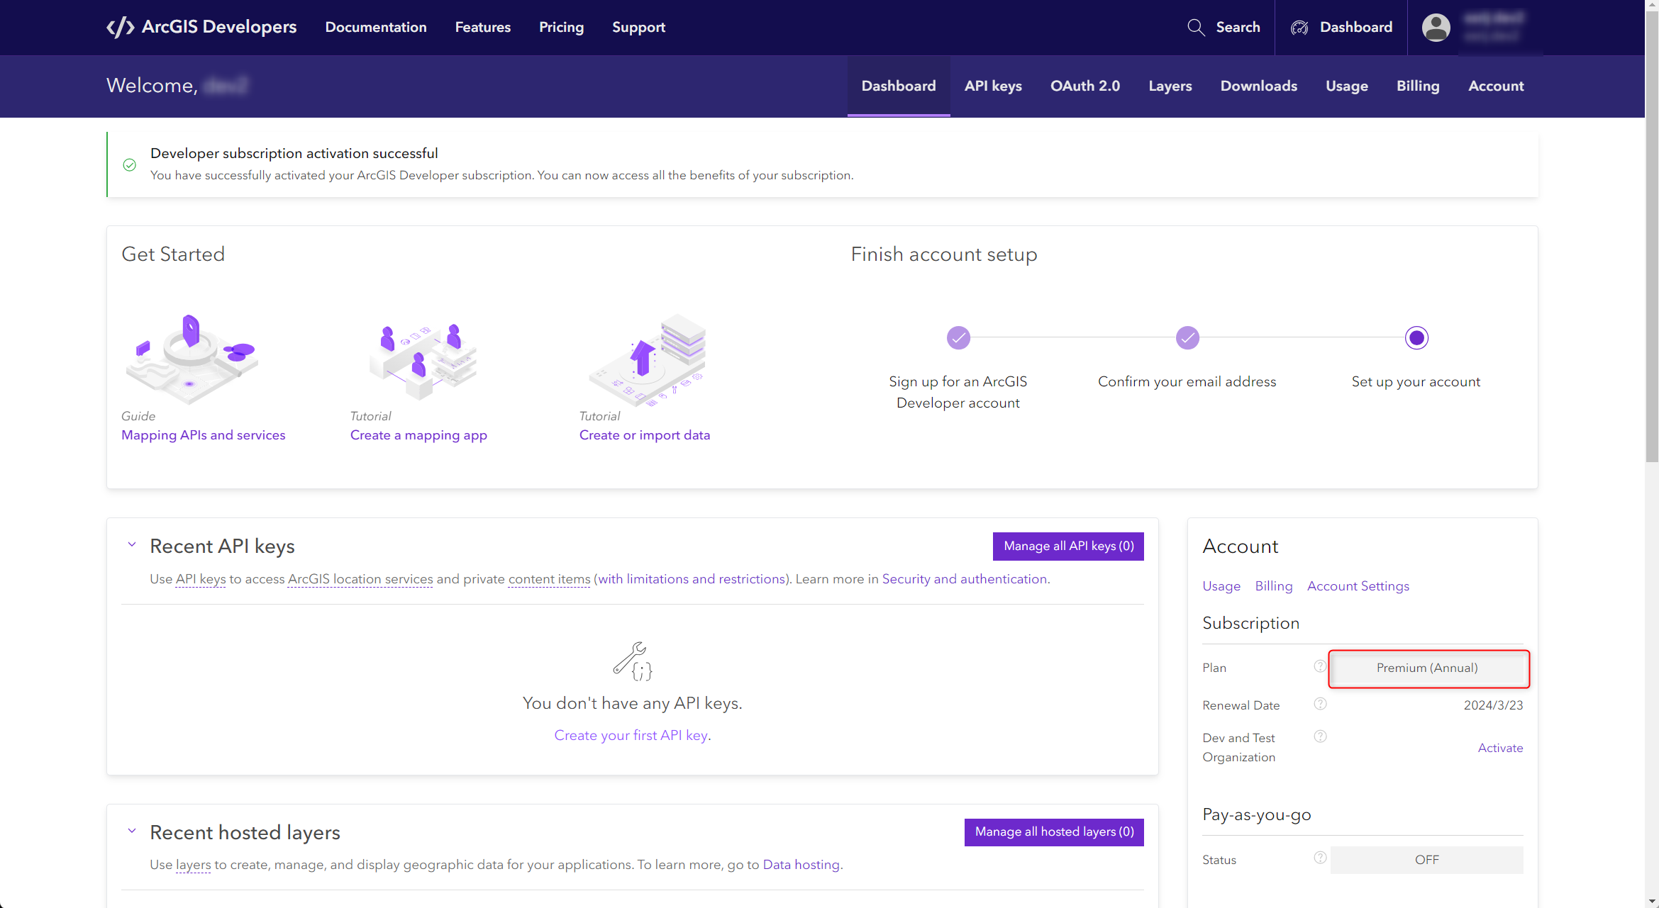Open the Features menu

tap(483, 27)
